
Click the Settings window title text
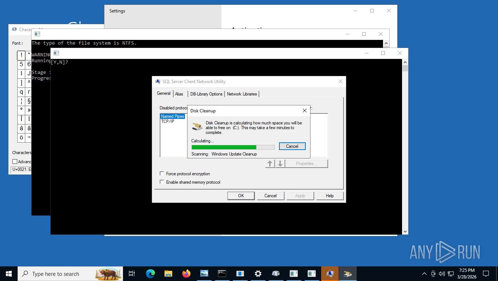coord(117,11)
